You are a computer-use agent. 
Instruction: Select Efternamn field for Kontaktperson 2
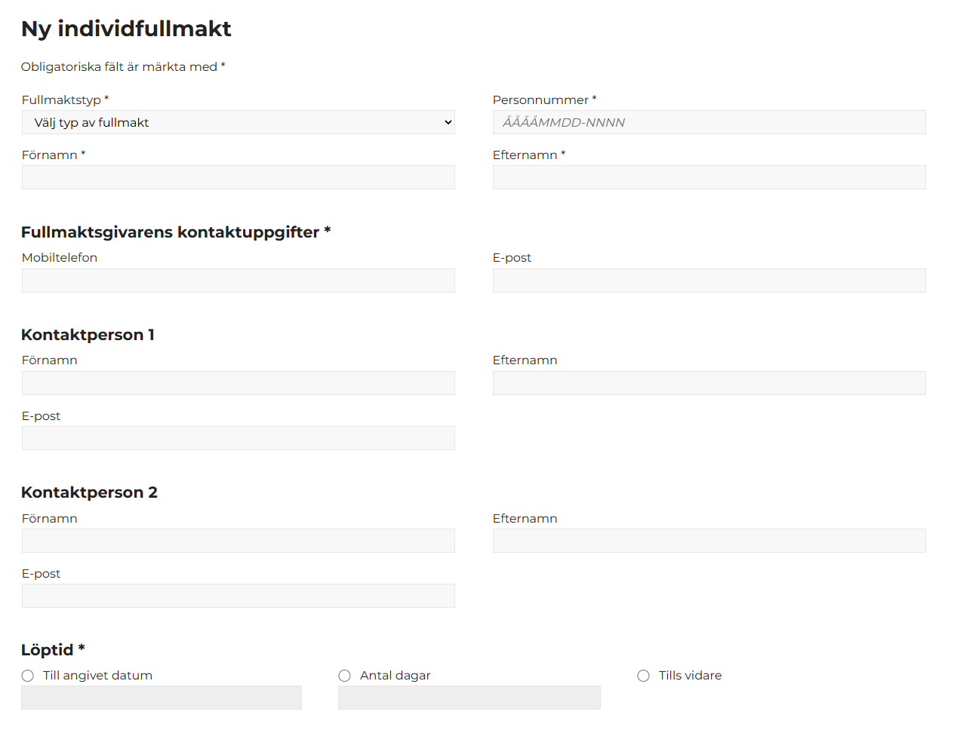[x=709, y=541]
